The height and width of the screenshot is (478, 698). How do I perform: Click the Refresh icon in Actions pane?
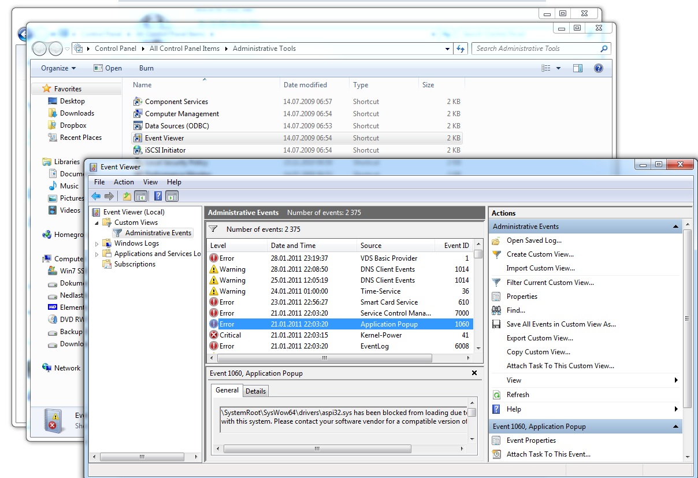(x=496, y=395)
